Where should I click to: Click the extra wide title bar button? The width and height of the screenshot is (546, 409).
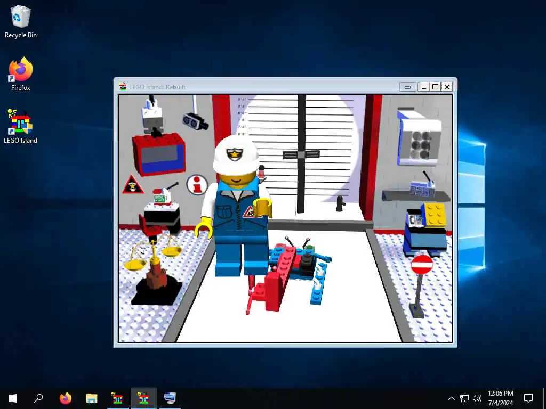407,87
